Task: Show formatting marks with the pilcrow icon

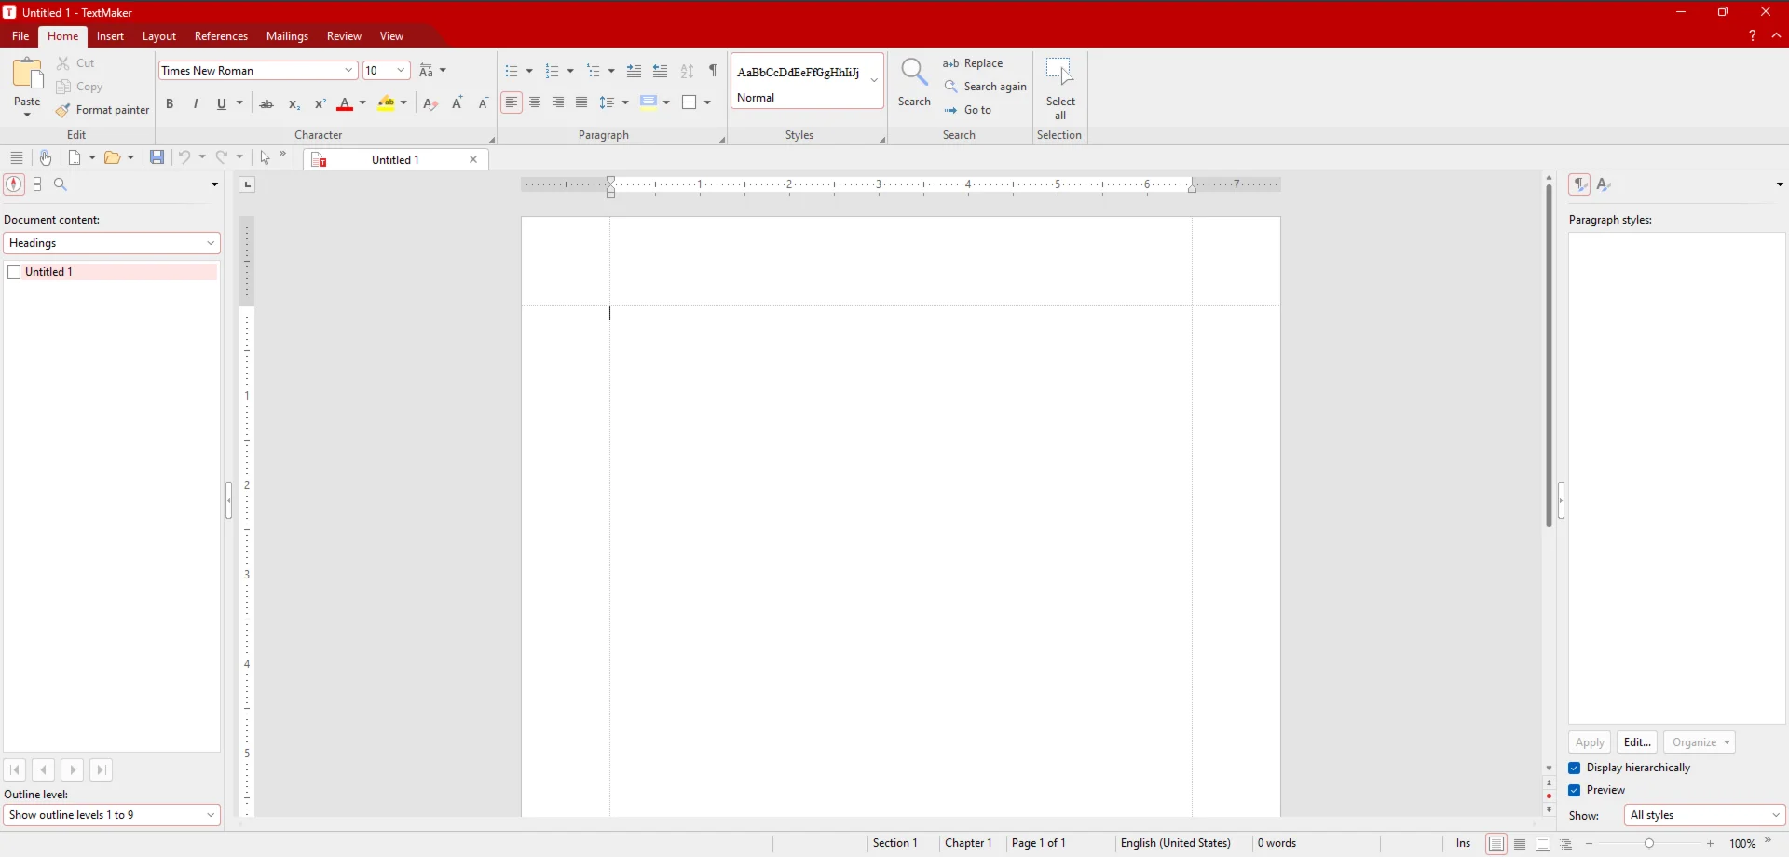Action: [x=713, y=71]
